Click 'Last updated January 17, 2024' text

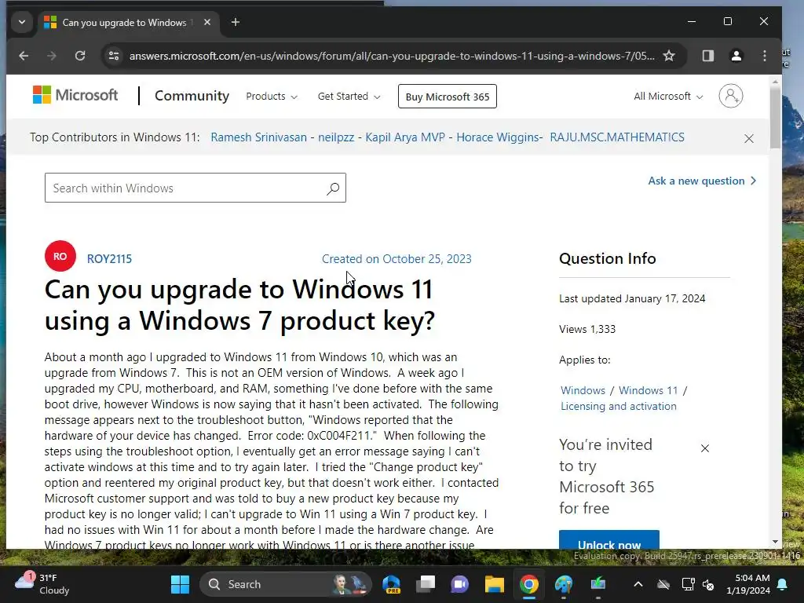click(x=632, y=298)
